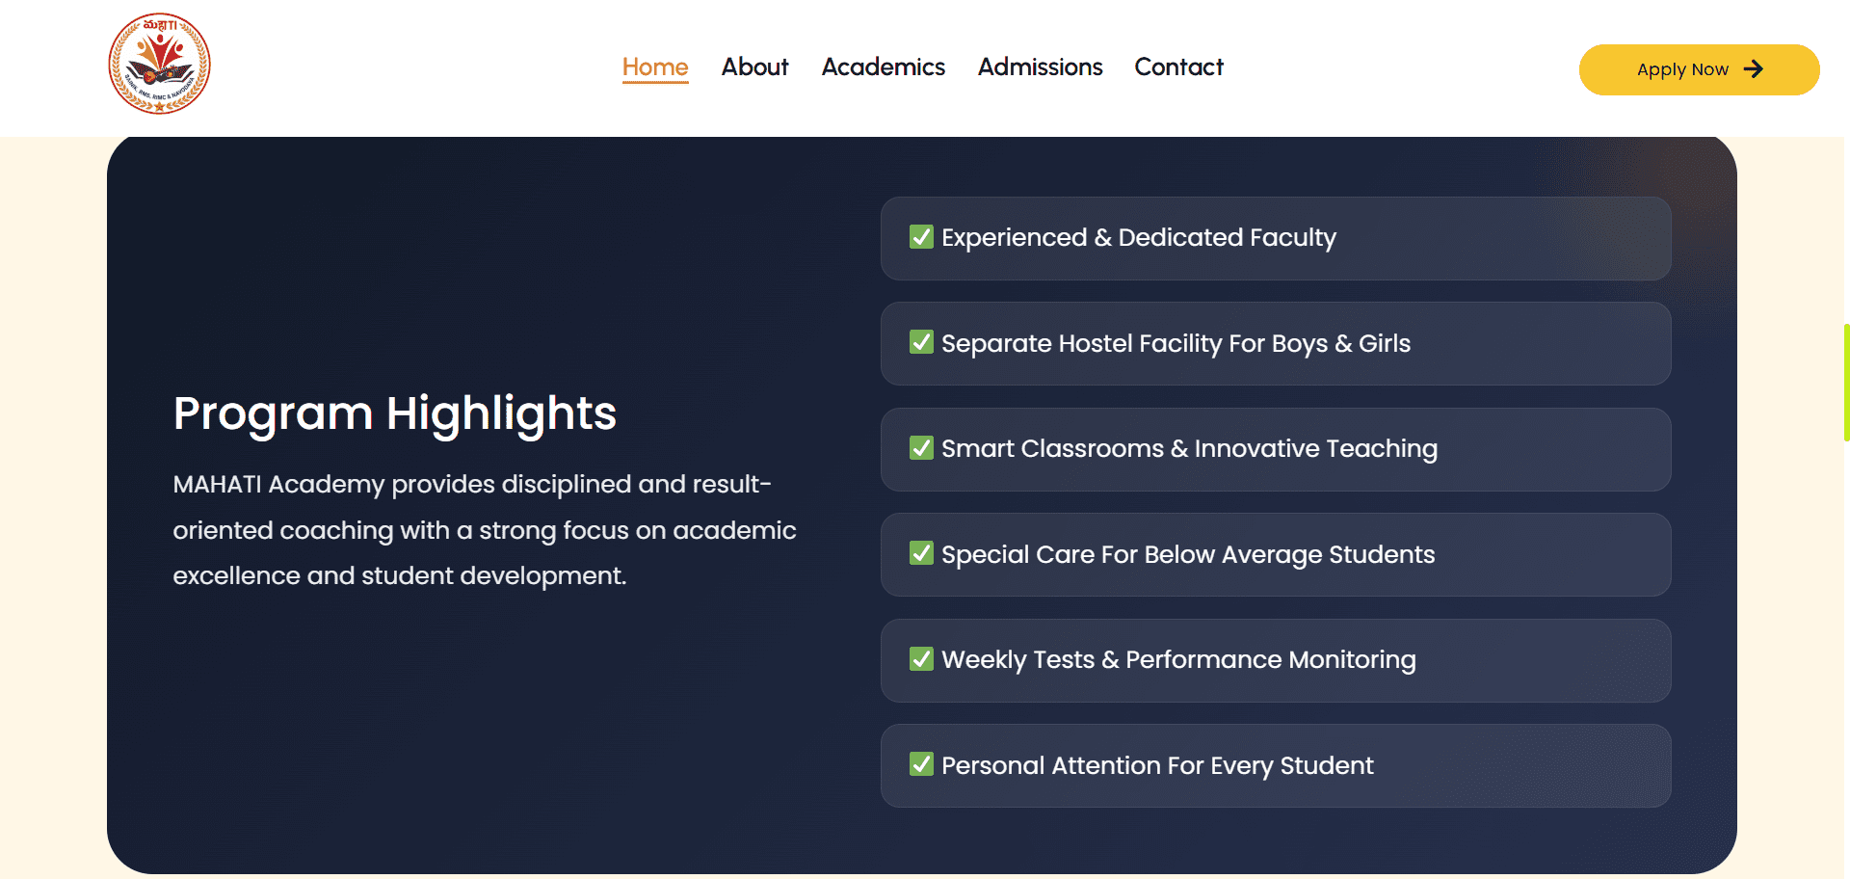1850x879 pixels.
Task: Navigate to Admissions
Action: tap(1040, 67)
